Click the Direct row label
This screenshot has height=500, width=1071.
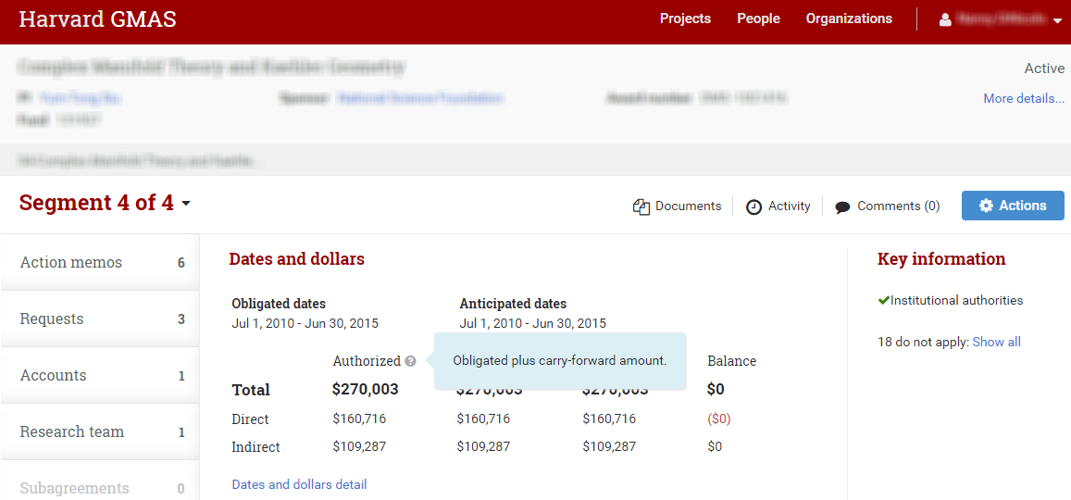click(x=251, y=419)
